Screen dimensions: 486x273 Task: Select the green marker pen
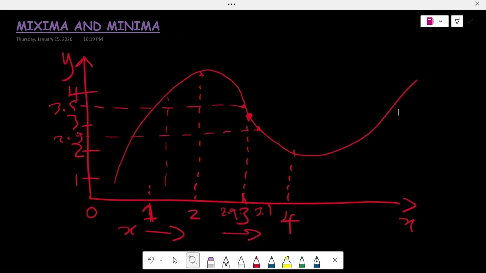click(302, 262)
